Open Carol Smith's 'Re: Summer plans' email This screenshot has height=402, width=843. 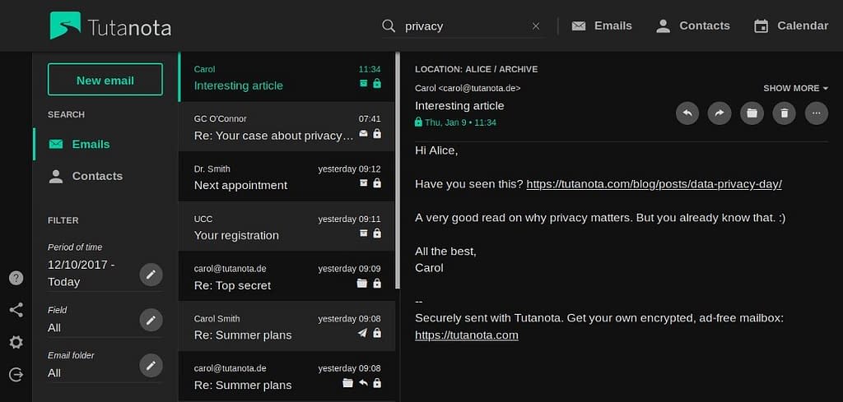286,326
